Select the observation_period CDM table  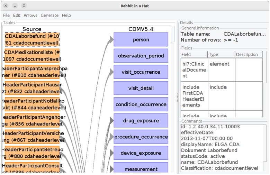click(141, 56)
